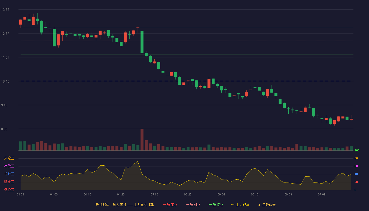Click the 05-25 date label
The height and width of the screenshot is (211, 369).
[x=188, y=194]
